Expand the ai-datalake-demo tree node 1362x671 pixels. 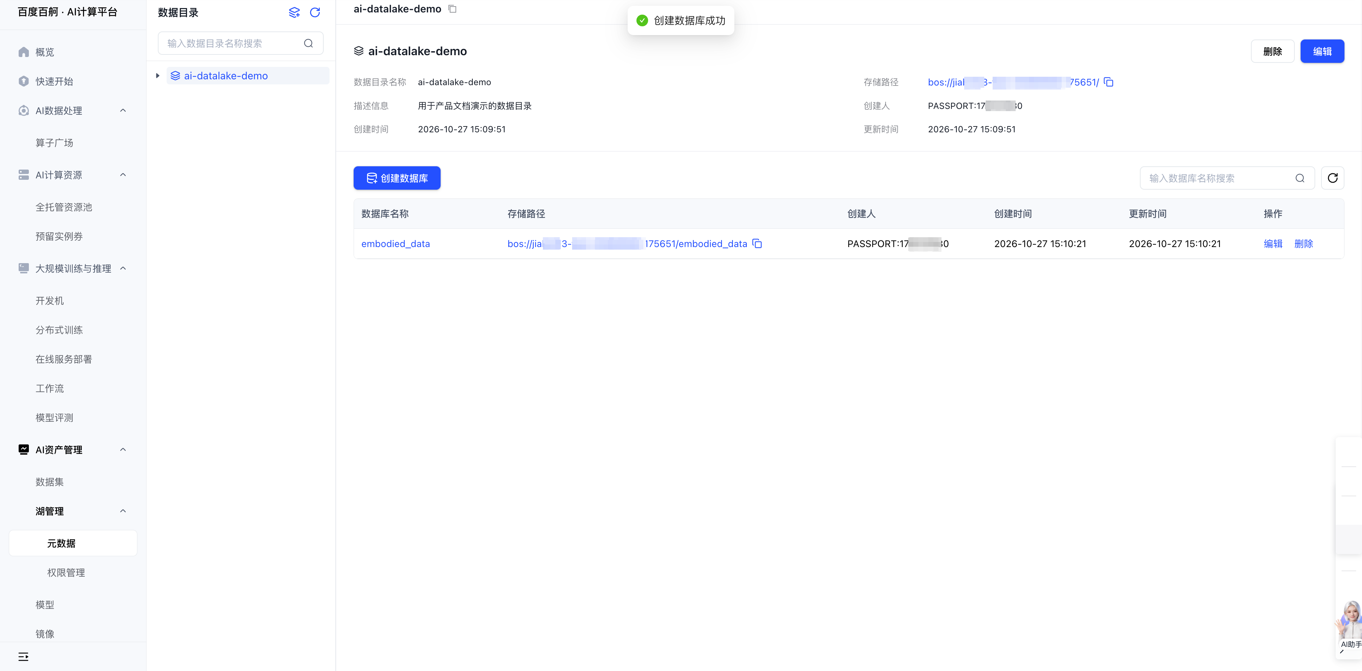(157, 76)
